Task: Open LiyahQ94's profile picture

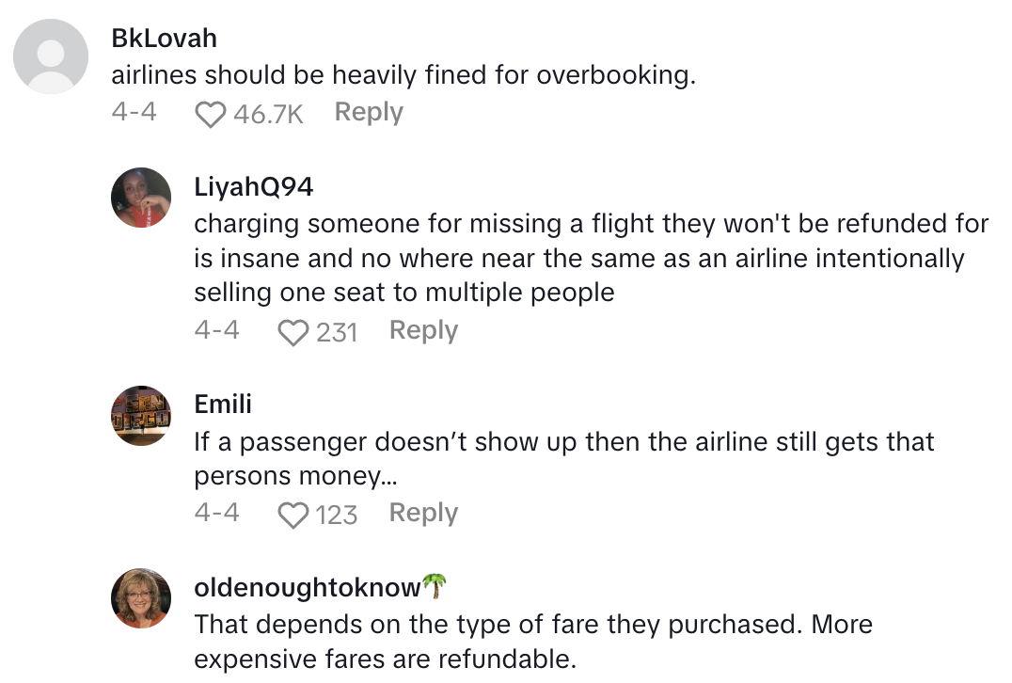Action: pos(141,198)
